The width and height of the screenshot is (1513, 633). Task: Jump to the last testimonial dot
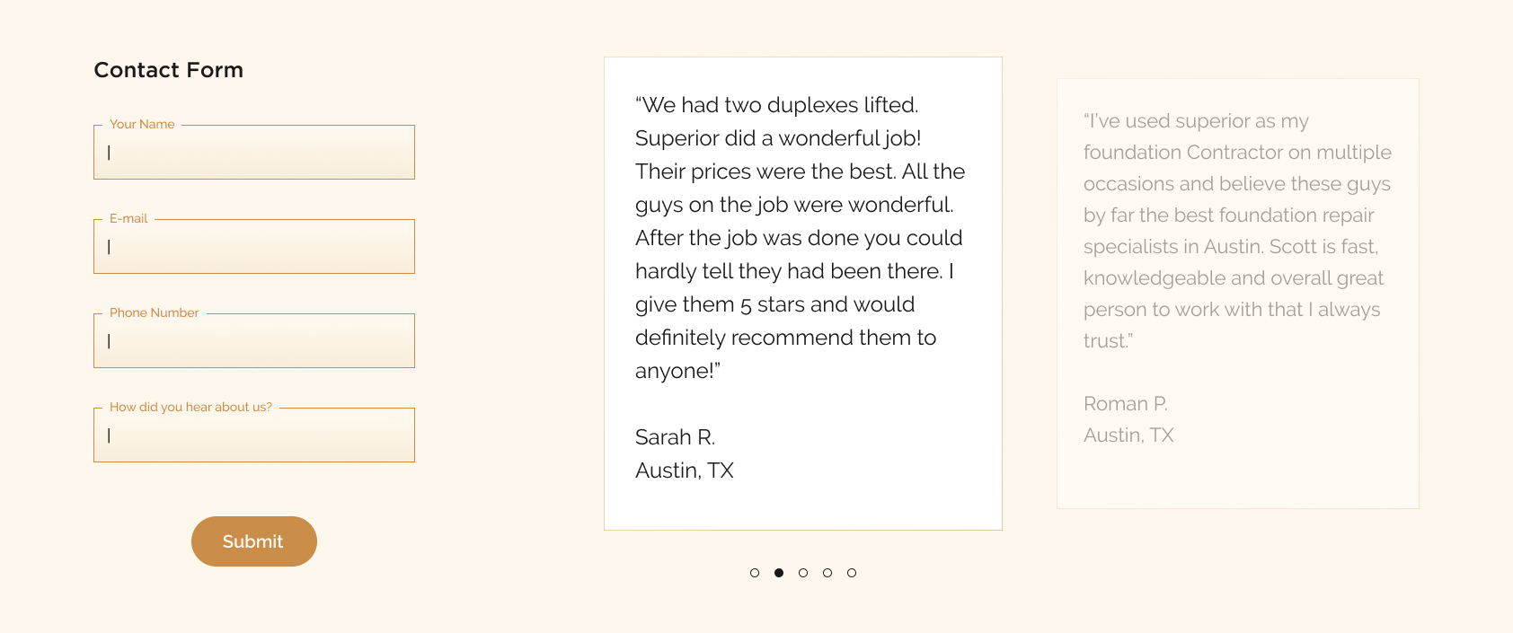coord(852,573)
